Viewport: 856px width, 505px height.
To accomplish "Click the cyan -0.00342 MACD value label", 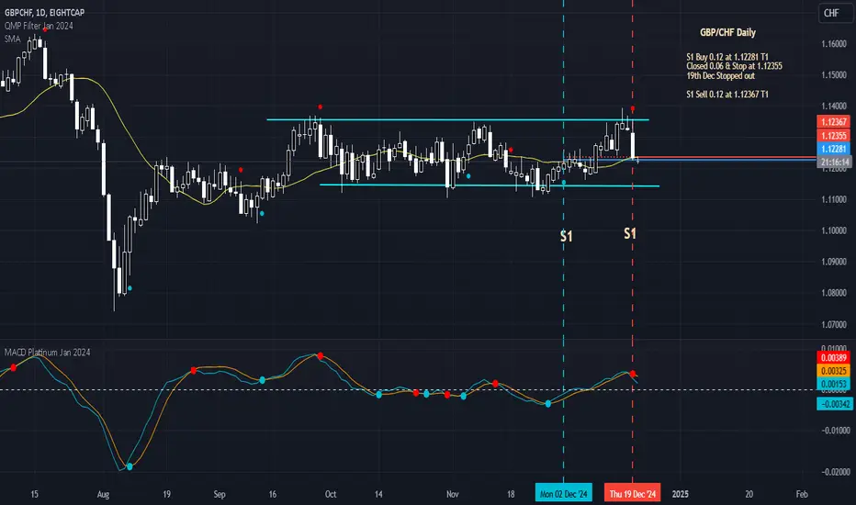I will (x=834, y=404).
